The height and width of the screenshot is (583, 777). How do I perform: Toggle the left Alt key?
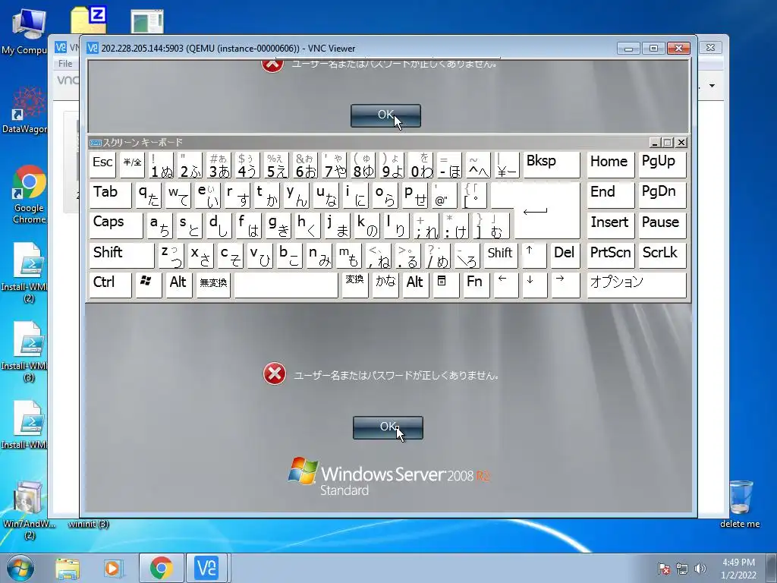click(x=178, y=285)
